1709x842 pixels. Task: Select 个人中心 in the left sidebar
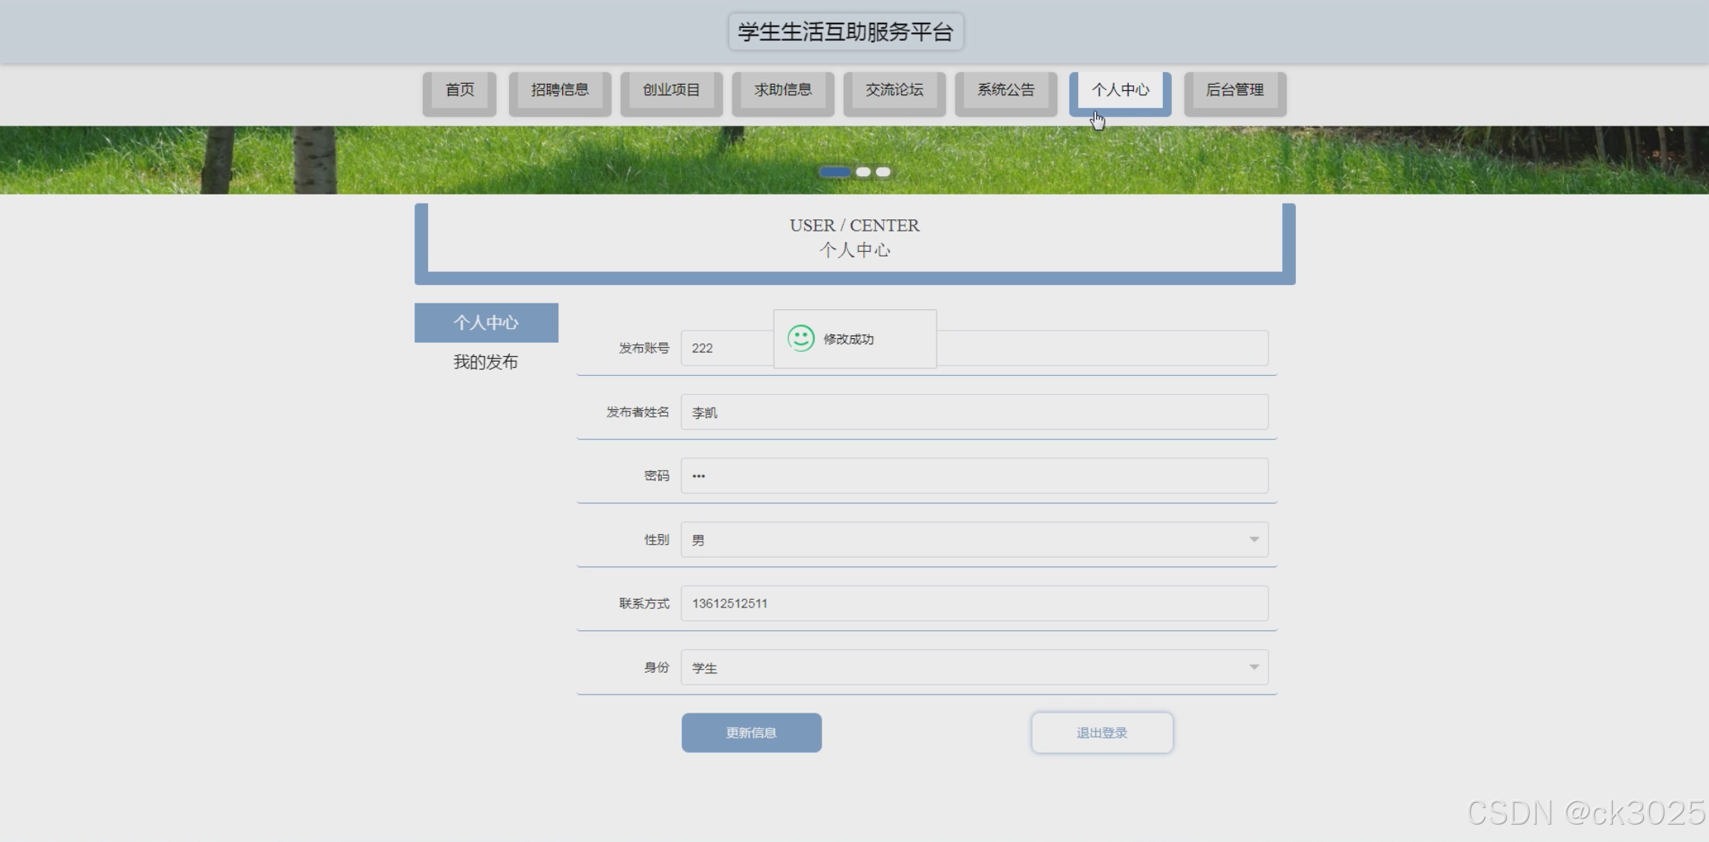coord(486,323)
